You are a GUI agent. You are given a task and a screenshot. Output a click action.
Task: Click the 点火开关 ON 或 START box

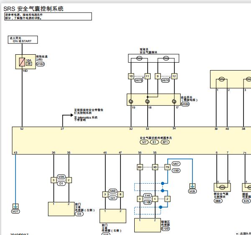tap(23, 40)
